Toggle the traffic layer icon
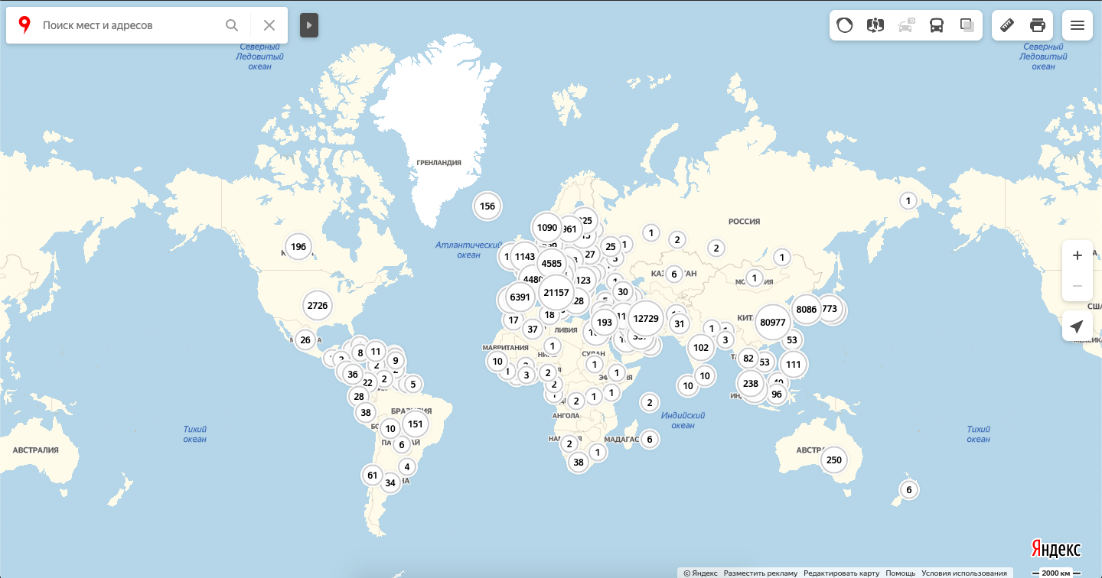This screenshot has width=1102, height=578. click(845, 25)
